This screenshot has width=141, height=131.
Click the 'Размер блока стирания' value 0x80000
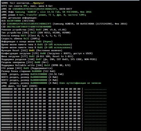tap(37, 71)
